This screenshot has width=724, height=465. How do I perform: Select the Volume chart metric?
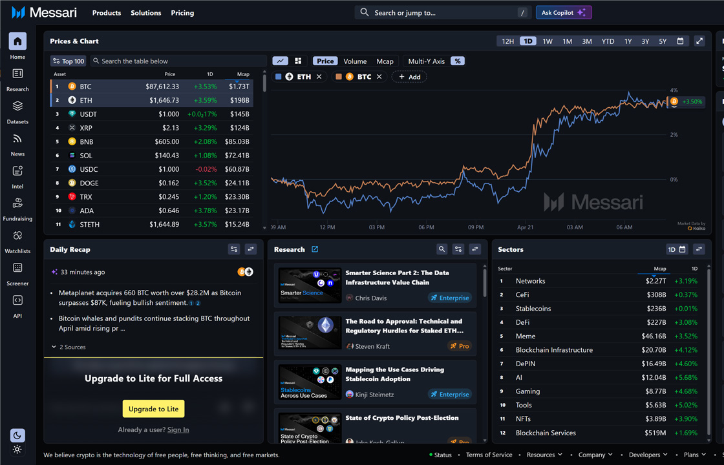click(355, 61)
